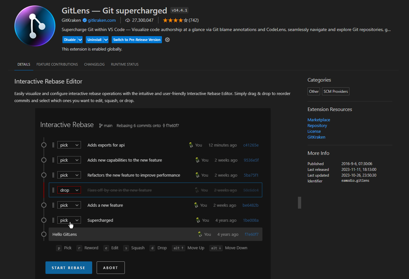Click the author avatar on 'Adds new capabilities' row
Screen dimensions: 409x279
pos(197,160)
